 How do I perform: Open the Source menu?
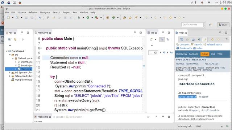click(x=22, y=13)
